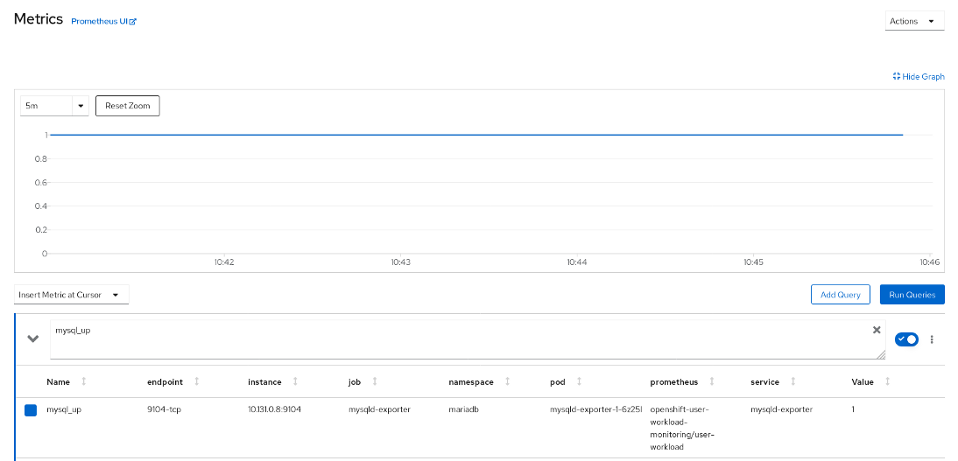
Task: Click the Hide Graph link
Action: pyautogui.click(x=919, y=76)
